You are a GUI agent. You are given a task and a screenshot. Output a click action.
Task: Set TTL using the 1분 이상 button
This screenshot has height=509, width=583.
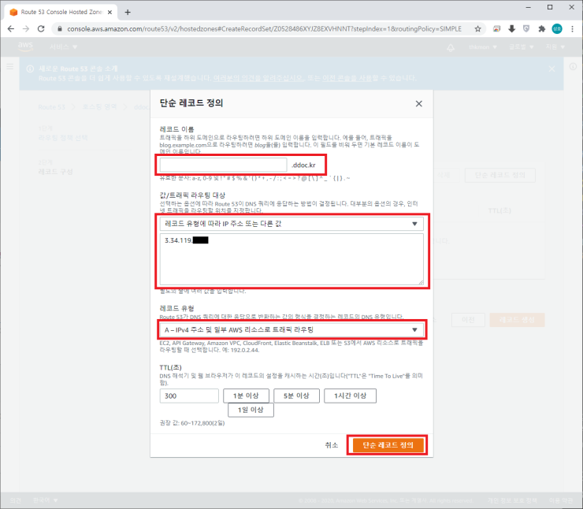point(246,396)
